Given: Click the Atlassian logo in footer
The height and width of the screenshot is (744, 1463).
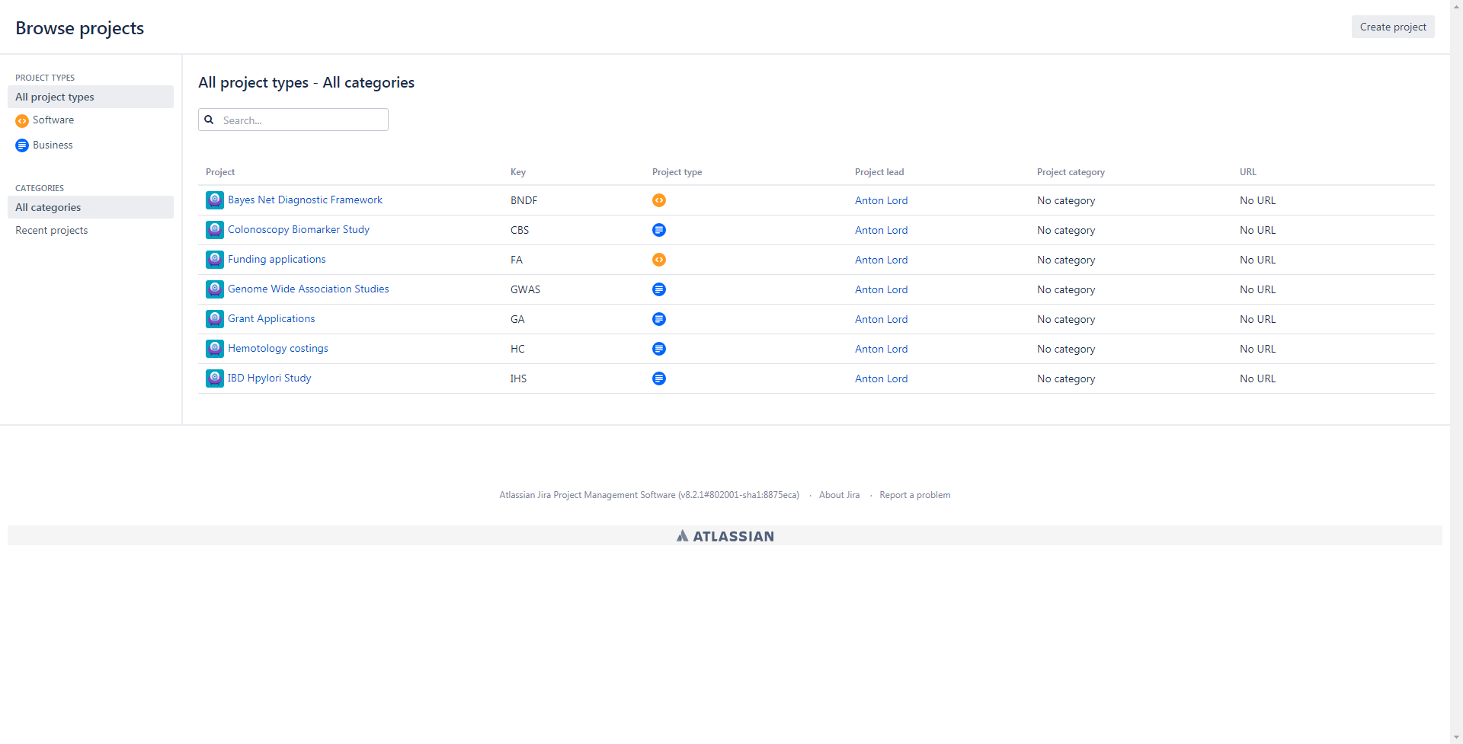Looking at the screenshot, I should (x=725, y=536).
